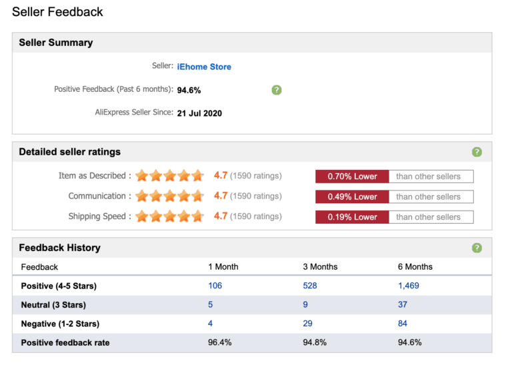The height and width of the screenshot is (369, 512).
Task: Click the Shipping Speed star rating
Action: pyautogui.click(x=169, y=216)
